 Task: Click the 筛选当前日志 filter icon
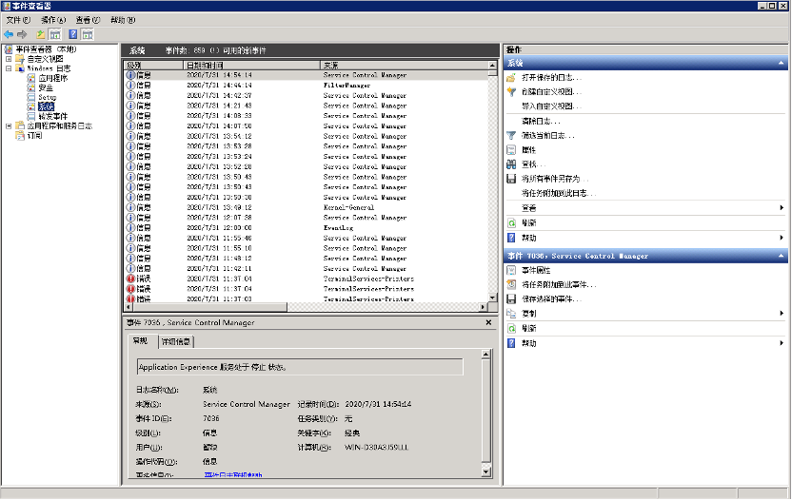tap(511, 135)
